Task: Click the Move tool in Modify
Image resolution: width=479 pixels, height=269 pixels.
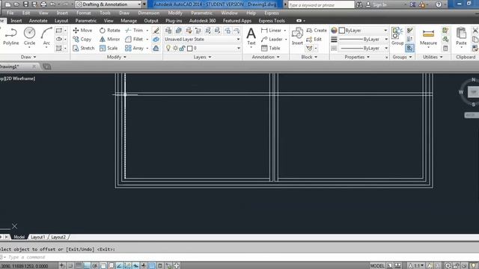Action: (x=82, y=30)
